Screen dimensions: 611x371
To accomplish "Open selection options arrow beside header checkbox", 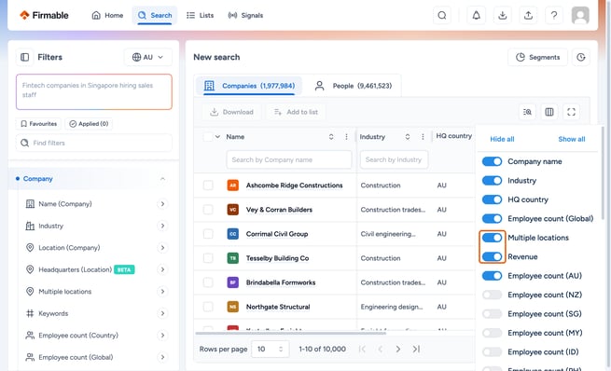I will [217, 137].
